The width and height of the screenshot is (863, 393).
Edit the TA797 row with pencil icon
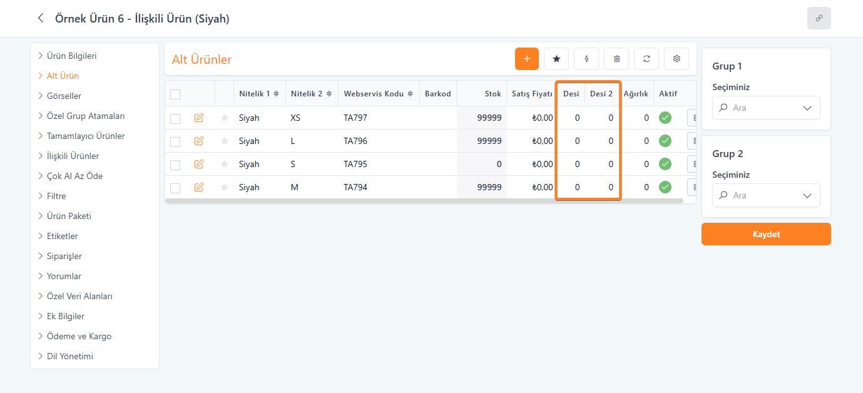pos(199,118)
